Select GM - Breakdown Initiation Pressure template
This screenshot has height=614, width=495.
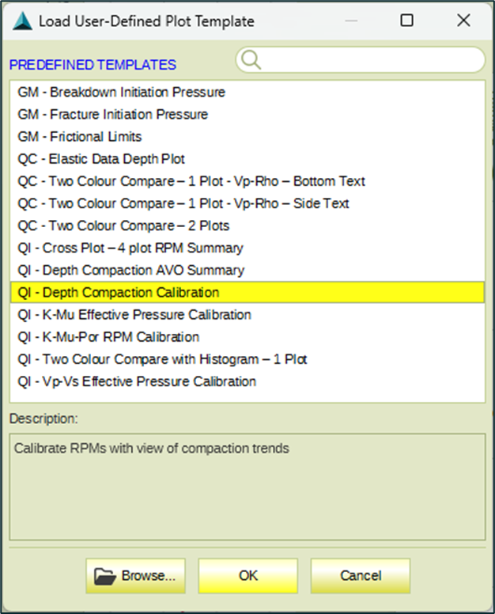247,92
